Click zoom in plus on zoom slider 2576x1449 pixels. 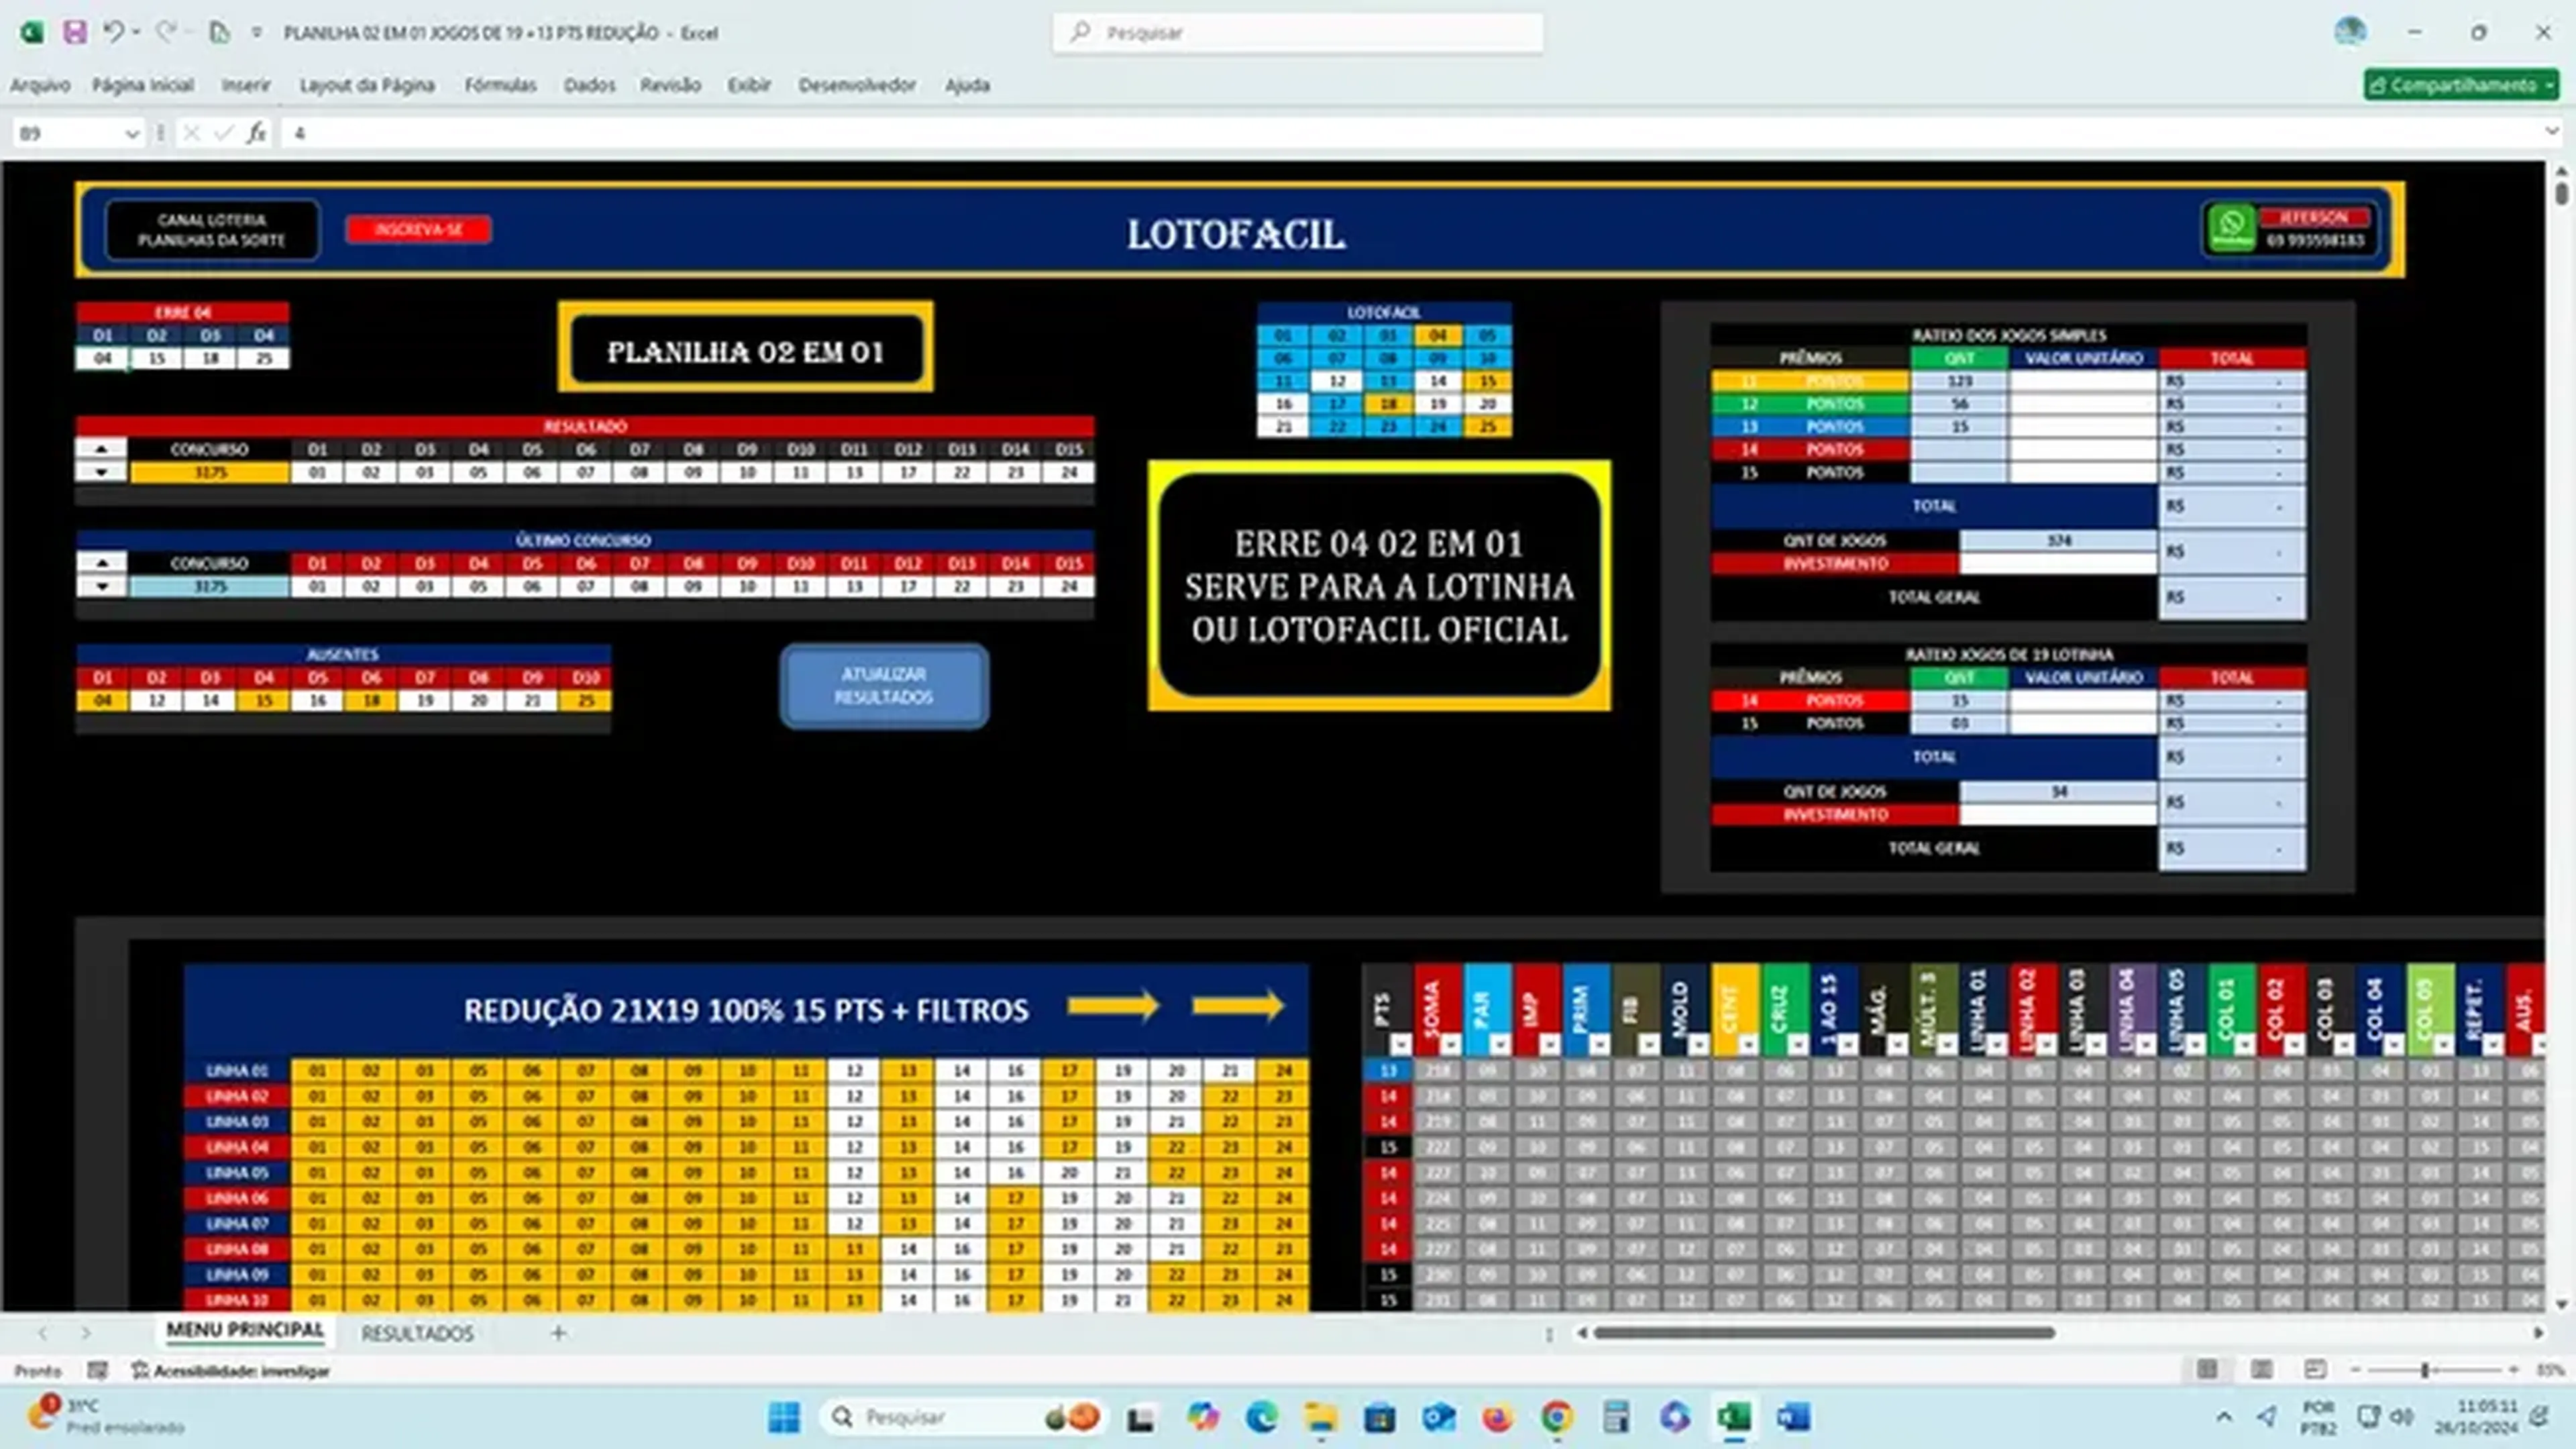(x=2513, y=1370)
